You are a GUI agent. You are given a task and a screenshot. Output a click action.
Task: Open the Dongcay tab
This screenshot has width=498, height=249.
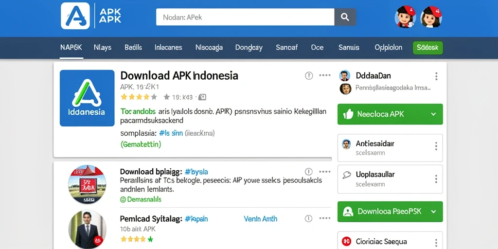[249, 48]
